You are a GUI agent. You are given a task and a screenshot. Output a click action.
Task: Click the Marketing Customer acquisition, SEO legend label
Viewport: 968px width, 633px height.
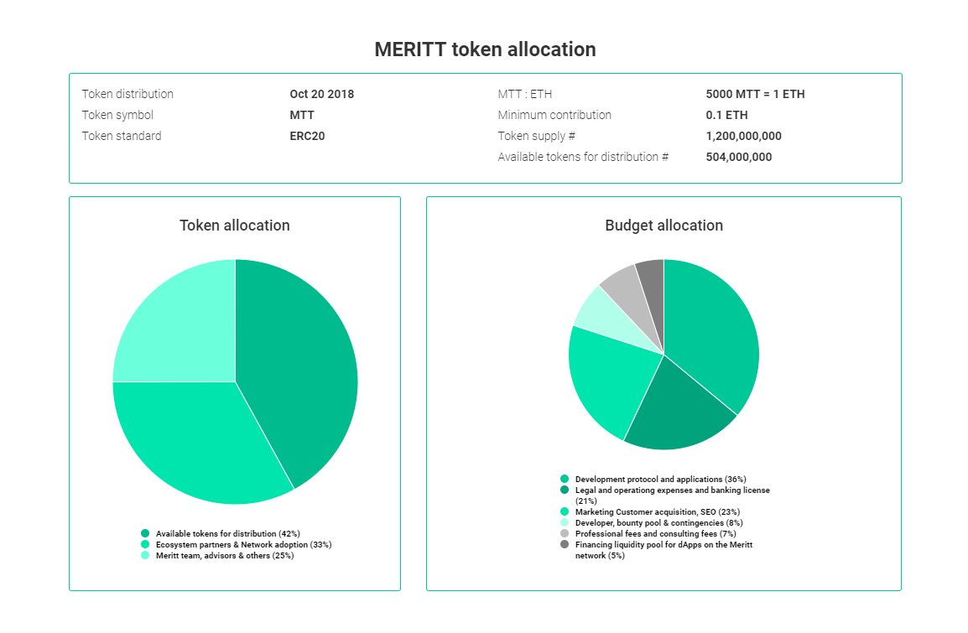pyautogui.click(x=658, y=511)
